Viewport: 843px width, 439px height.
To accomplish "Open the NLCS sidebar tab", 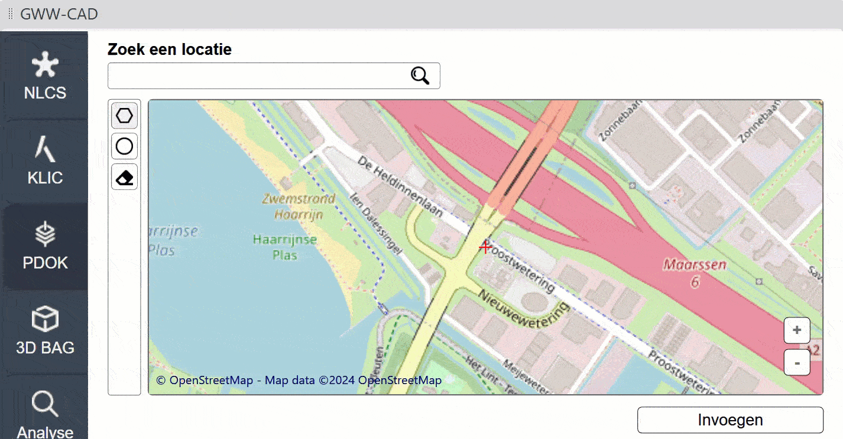I will 45,76.
